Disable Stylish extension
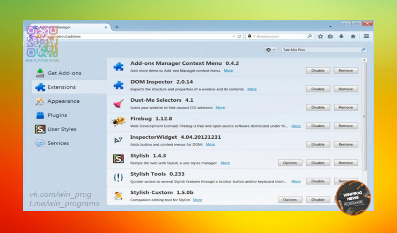This screenshot has width=397, height=233. click(318, 163)
